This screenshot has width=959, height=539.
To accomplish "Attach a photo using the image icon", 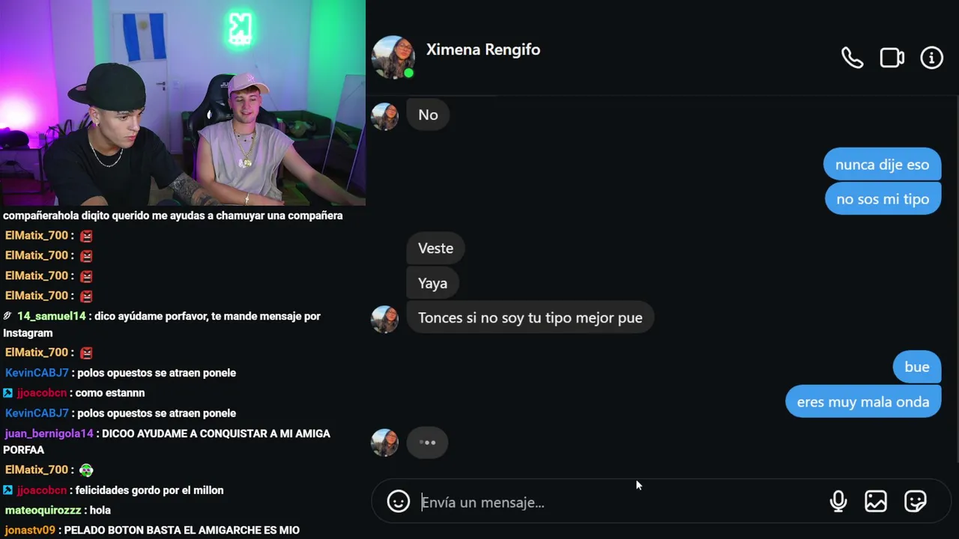I will 875,502.
